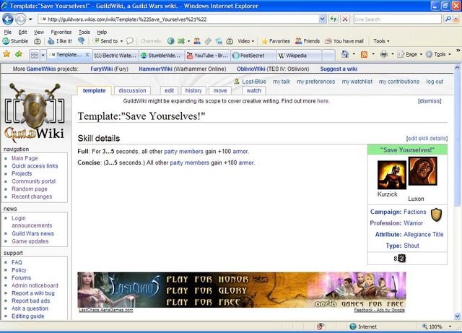Open the Help menu
462x333 pixels.
point(102,33)
